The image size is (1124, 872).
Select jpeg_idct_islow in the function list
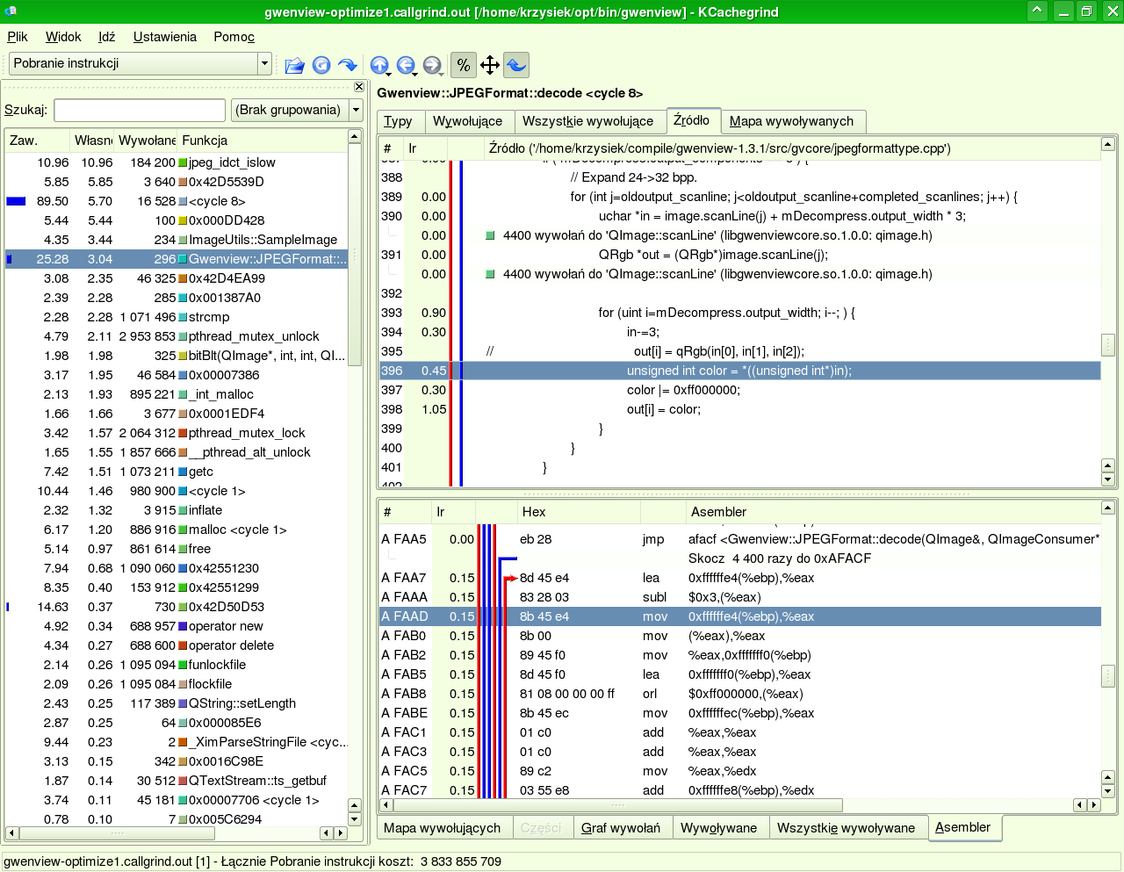pyautogui.click(x=232, y=162)
